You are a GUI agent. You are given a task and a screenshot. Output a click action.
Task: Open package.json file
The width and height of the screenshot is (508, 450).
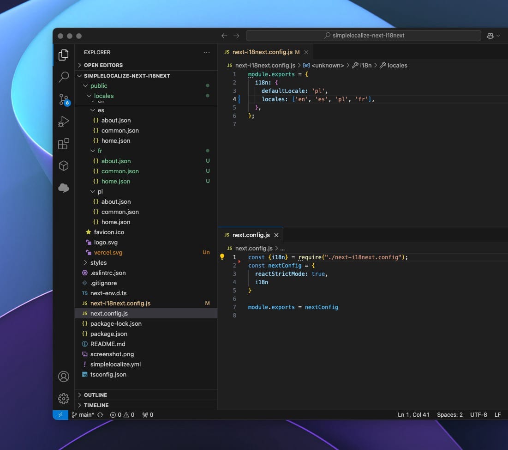pyautogui.click(x=108, y=334)
